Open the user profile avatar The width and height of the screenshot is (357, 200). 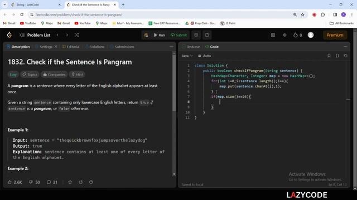[311, 35]
